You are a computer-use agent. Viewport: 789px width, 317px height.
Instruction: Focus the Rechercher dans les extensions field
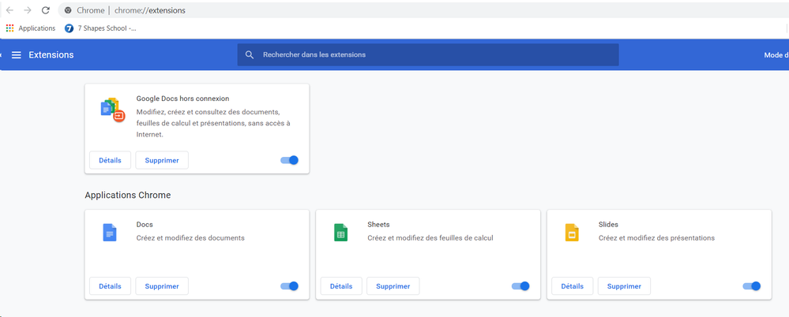pos(434,55)
